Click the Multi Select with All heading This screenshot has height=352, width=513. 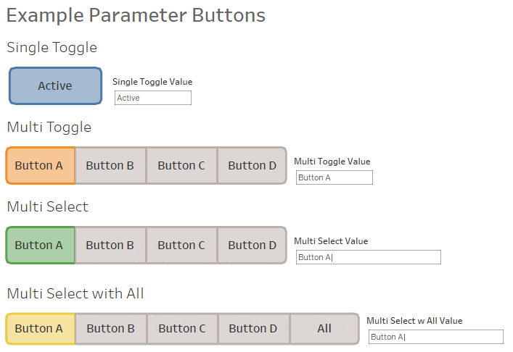[75, 293]
